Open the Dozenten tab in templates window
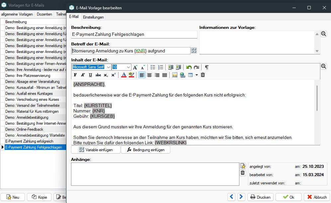The image size is (331, 203). [x=44, y=14]
